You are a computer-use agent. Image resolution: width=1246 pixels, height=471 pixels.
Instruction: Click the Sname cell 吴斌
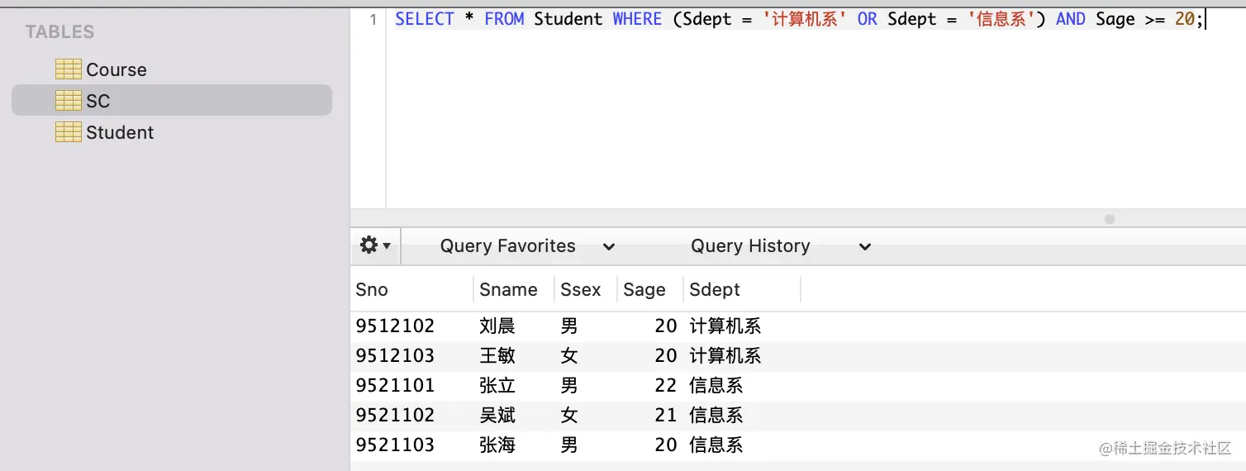(x=497, y=416)
